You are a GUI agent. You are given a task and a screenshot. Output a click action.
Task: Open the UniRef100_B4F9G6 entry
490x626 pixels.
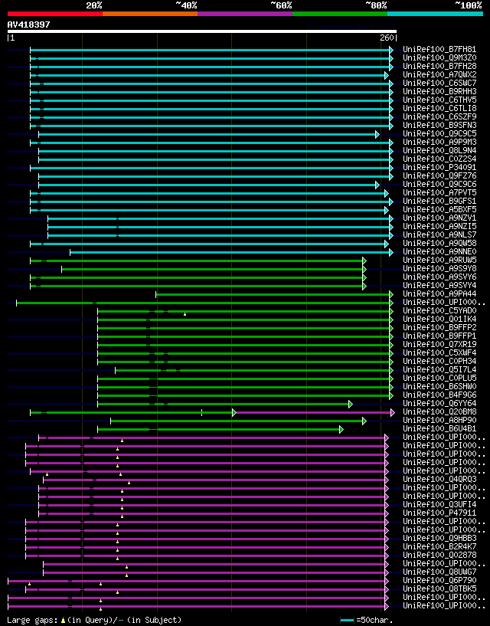[x=439, y=395]
